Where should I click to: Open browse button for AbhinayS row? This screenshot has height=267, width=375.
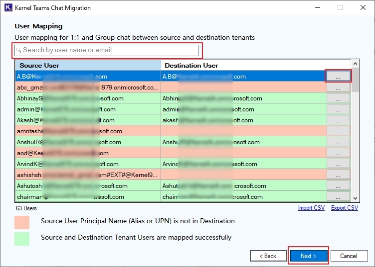click(338, 98)
